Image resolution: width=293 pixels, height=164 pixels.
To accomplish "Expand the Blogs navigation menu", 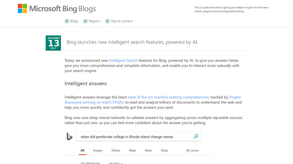I will coord(74,21).
